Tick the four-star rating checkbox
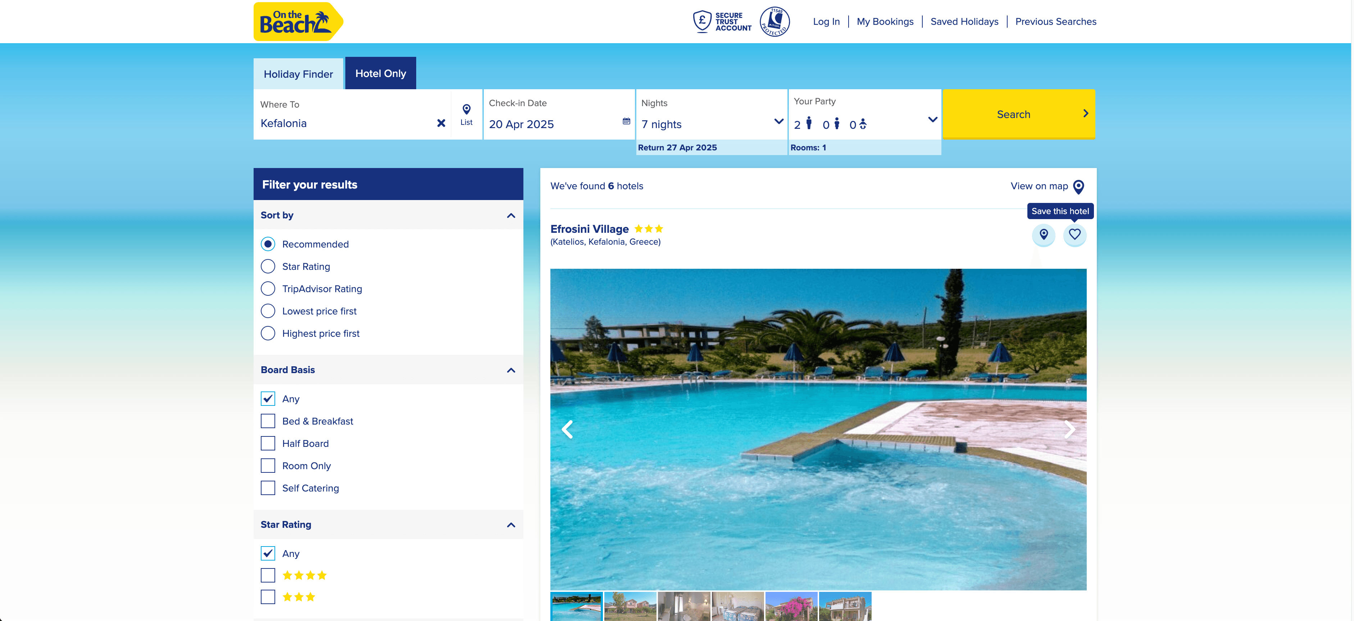 [x=268, y=575]
